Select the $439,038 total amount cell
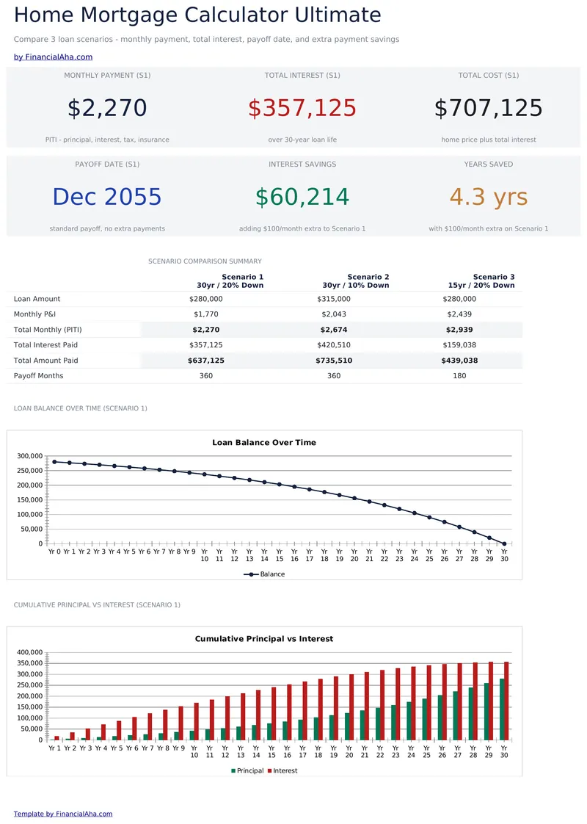The image size is (587, 824). (x=459, y=361)
